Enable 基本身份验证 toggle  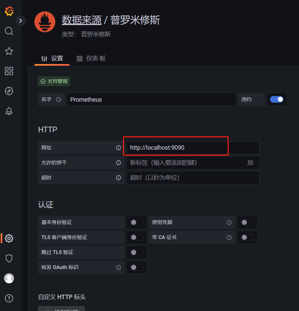pos(137,222)
